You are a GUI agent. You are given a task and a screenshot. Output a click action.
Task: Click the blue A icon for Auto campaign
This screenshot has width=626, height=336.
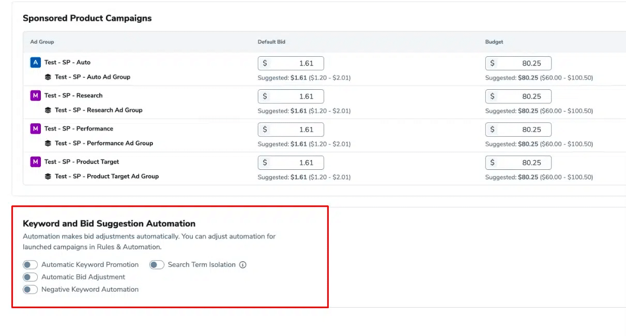[35, 62]
